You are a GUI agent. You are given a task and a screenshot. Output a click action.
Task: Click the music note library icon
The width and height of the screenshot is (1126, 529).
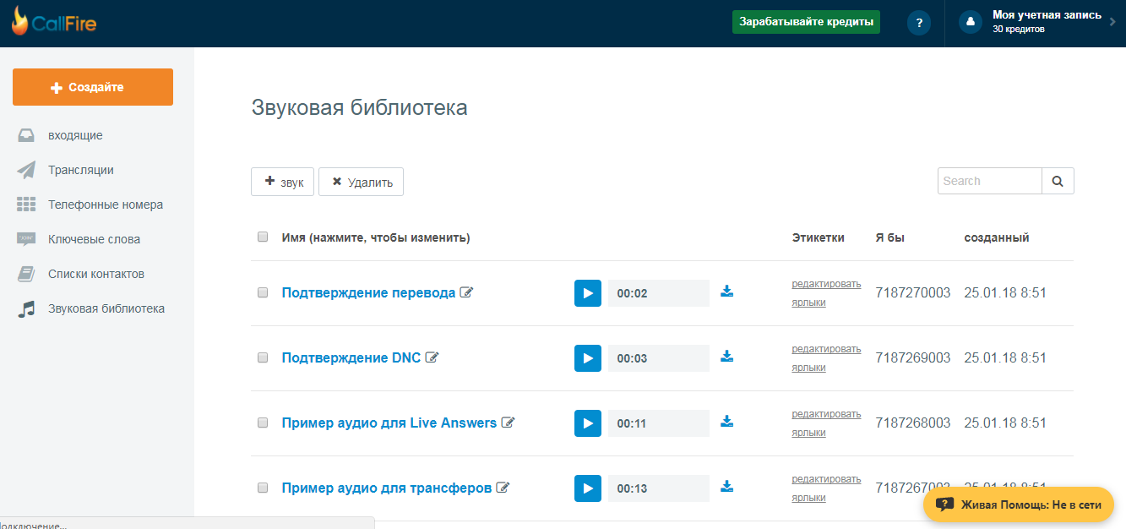coord(27,308)
